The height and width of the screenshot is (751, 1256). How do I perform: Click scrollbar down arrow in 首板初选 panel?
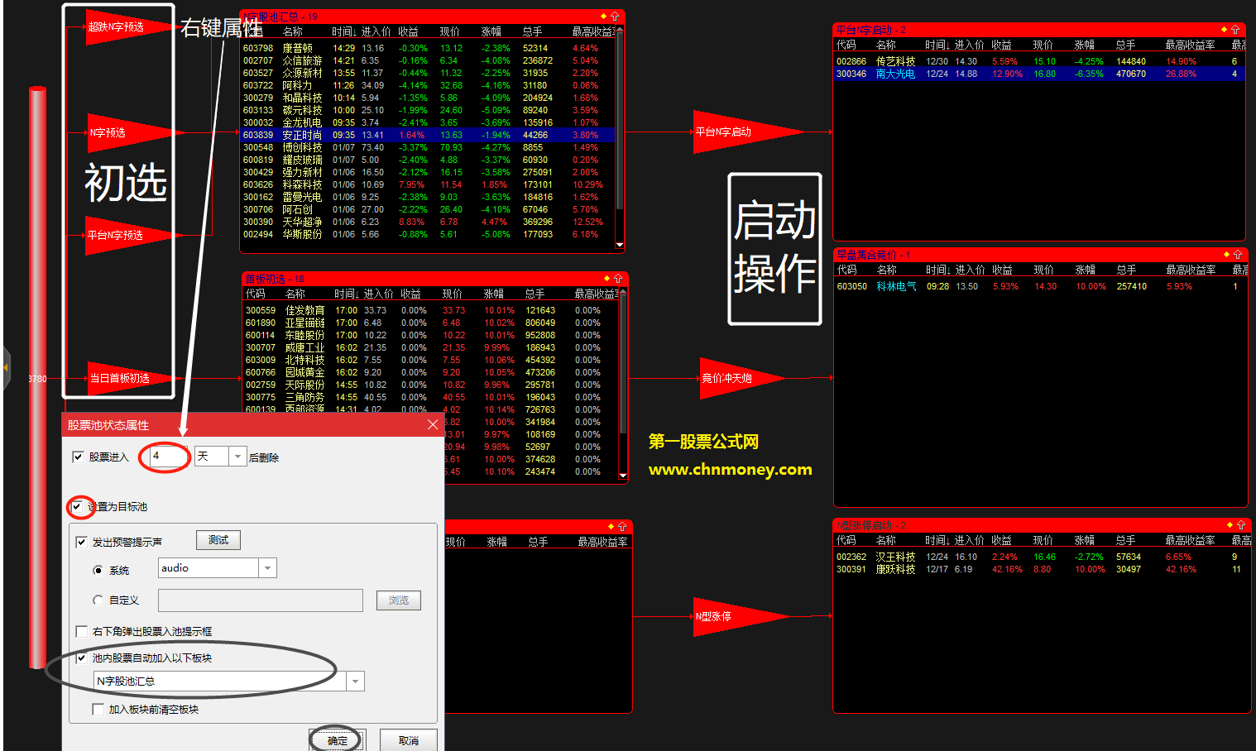[x=623, y=476]
